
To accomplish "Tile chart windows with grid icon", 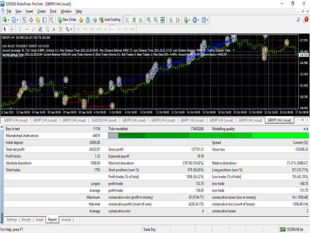I will click(x=163, y=20).
